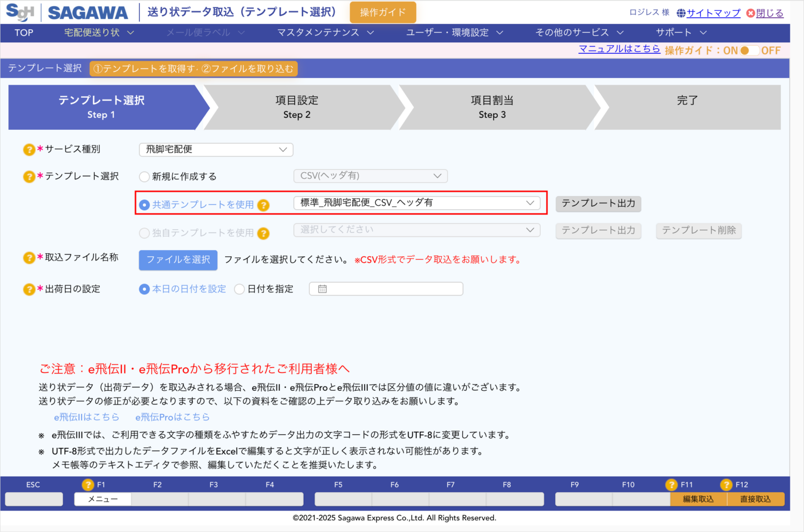This screenshot has width=804, height=532.
Task: Switch to the 項目設定 Step 2 tab
Action: [x=297, y=107]
